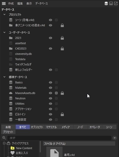Switch to the 自動 tab
Screen dimensions: 119x157
click(x=8, y=127)
